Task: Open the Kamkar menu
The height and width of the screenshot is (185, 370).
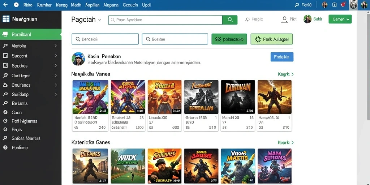Action: (x=44, y=5)
